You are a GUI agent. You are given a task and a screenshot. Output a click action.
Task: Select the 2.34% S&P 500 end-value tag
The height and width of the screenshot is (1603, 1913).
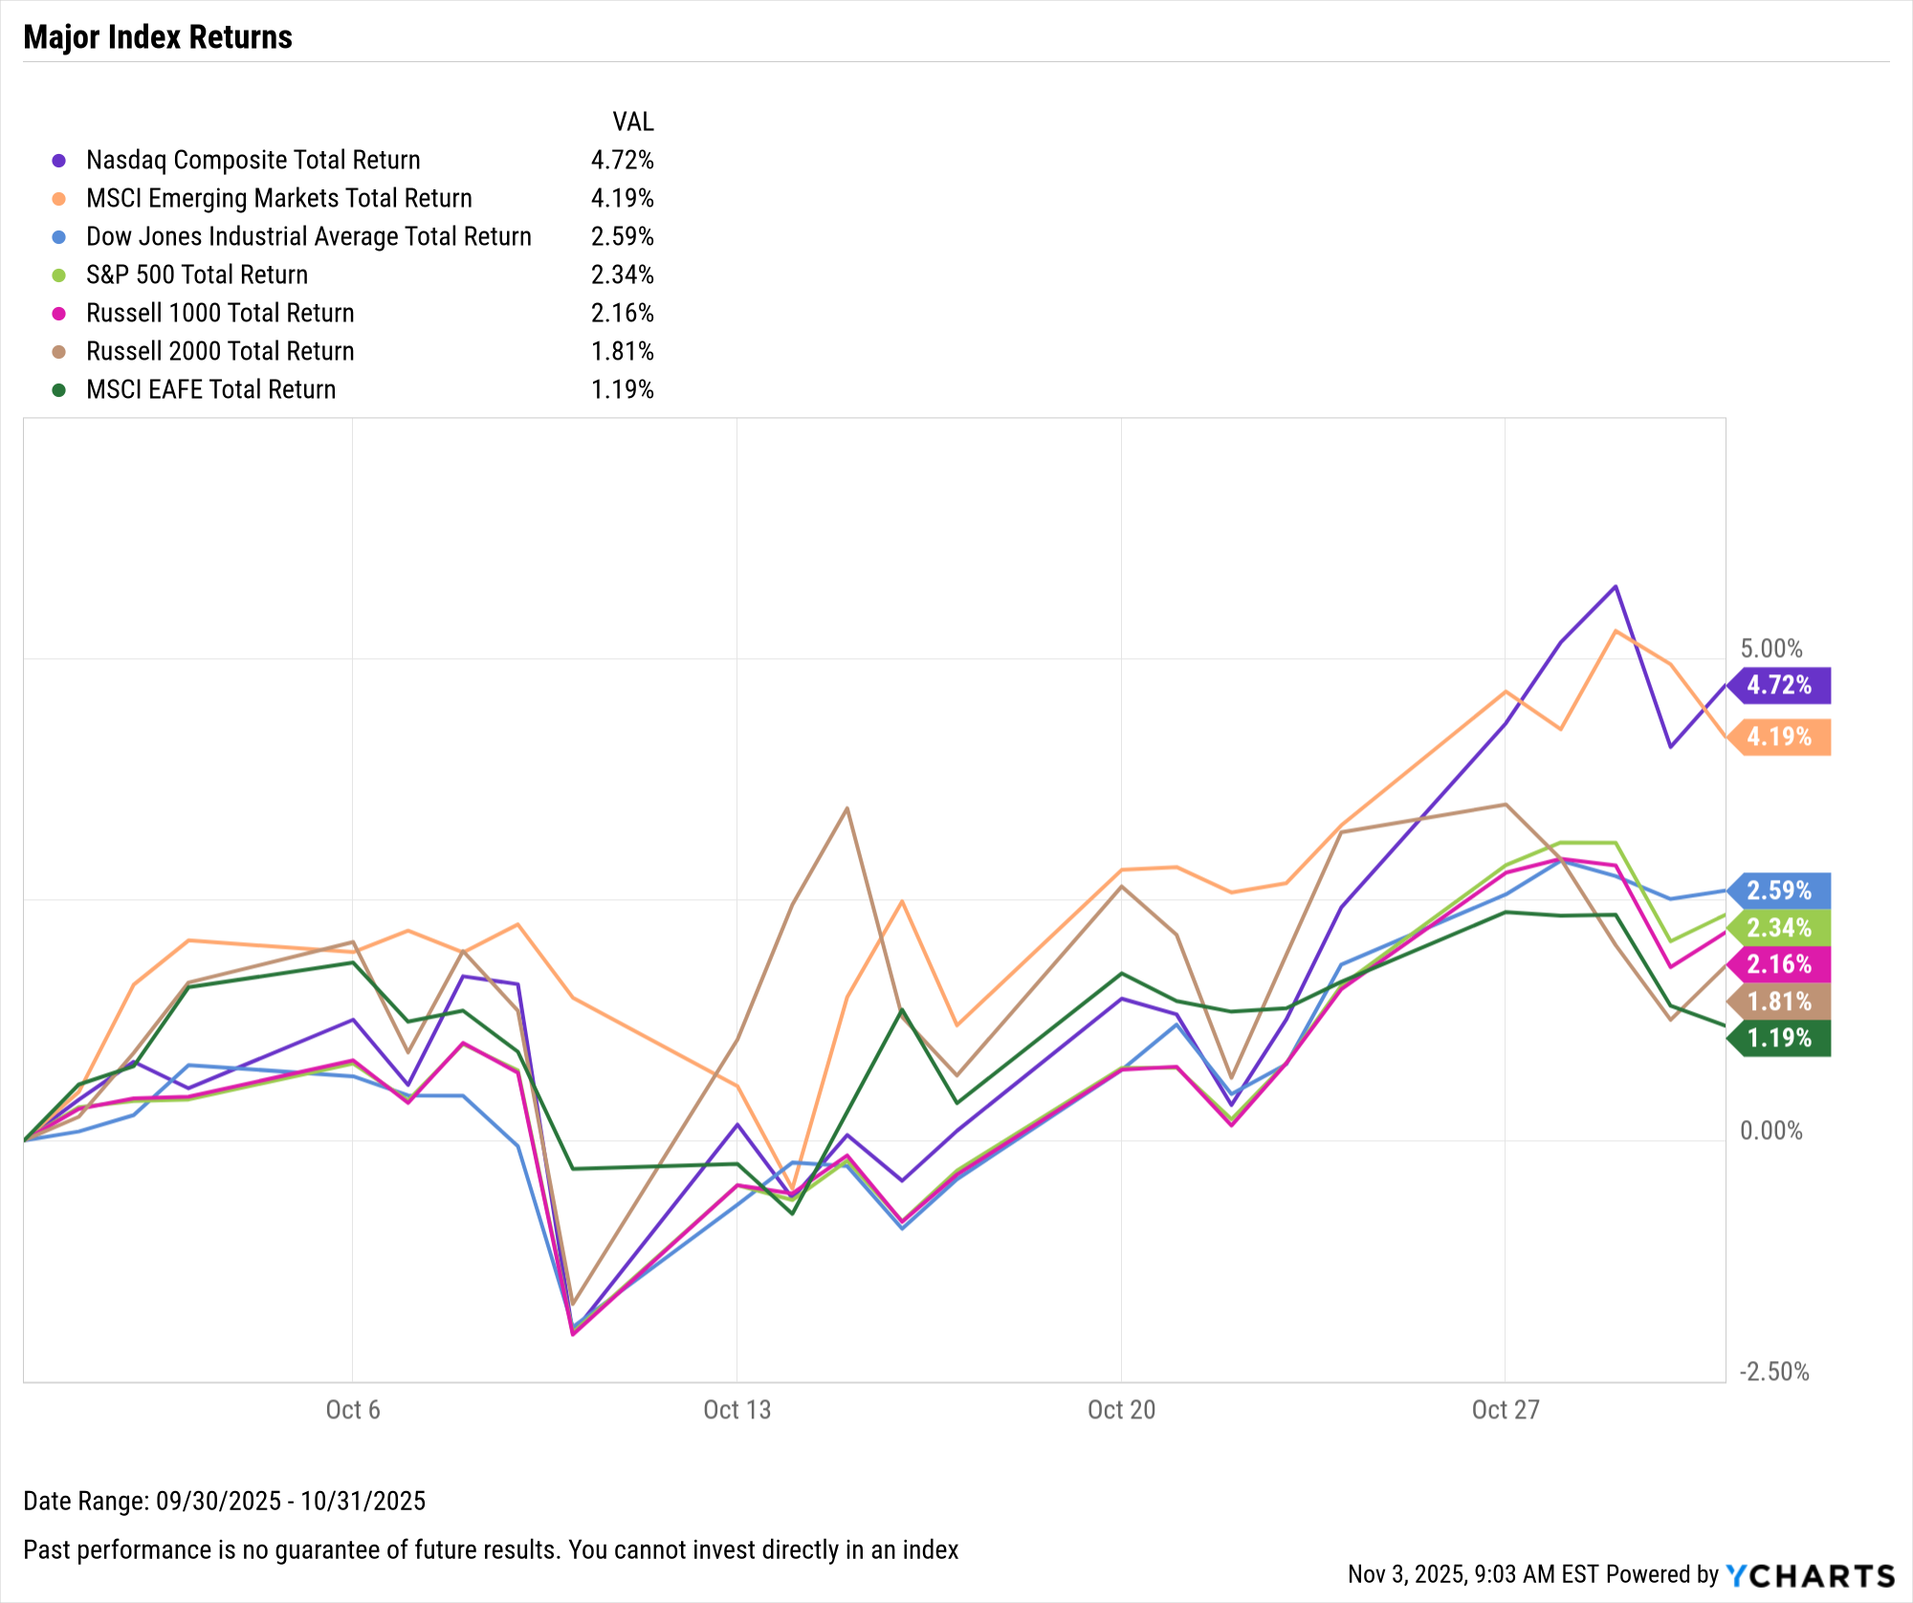1779,927
